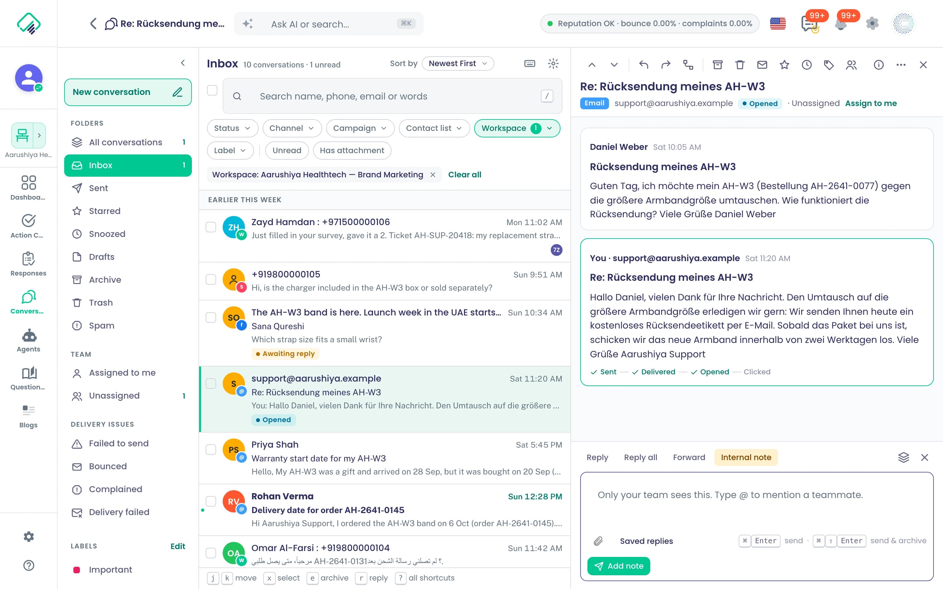Switch to the Reply tab

pos(597,457)
